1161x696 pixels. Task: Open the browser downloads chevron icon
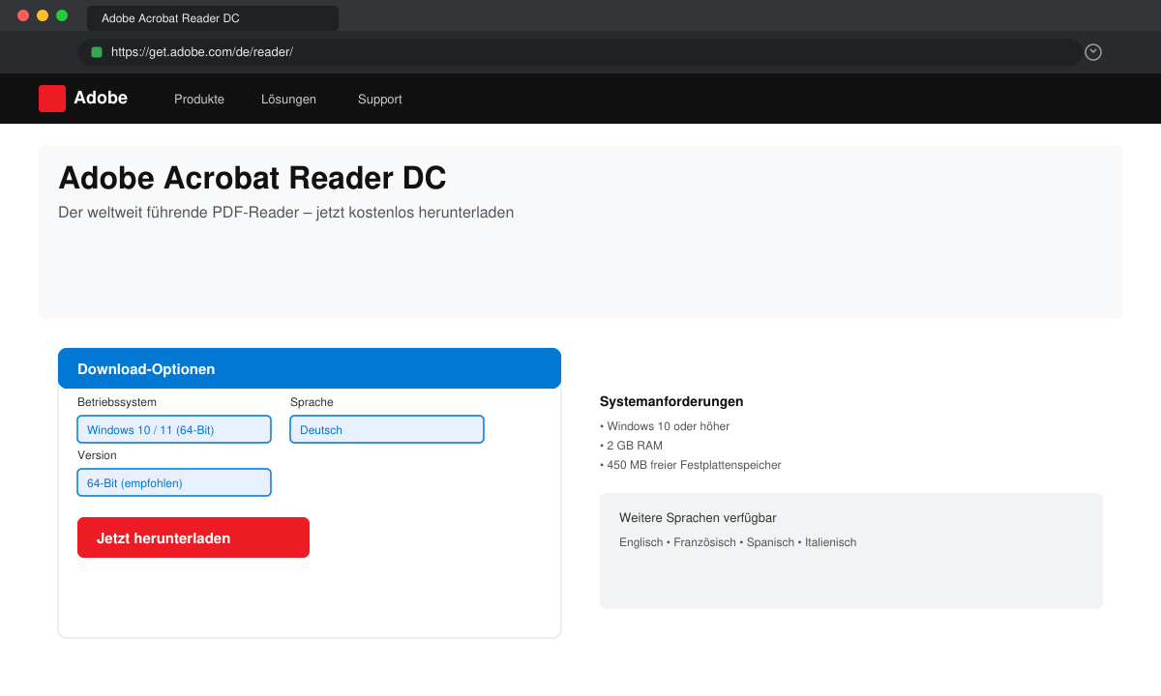point(1093,52)
